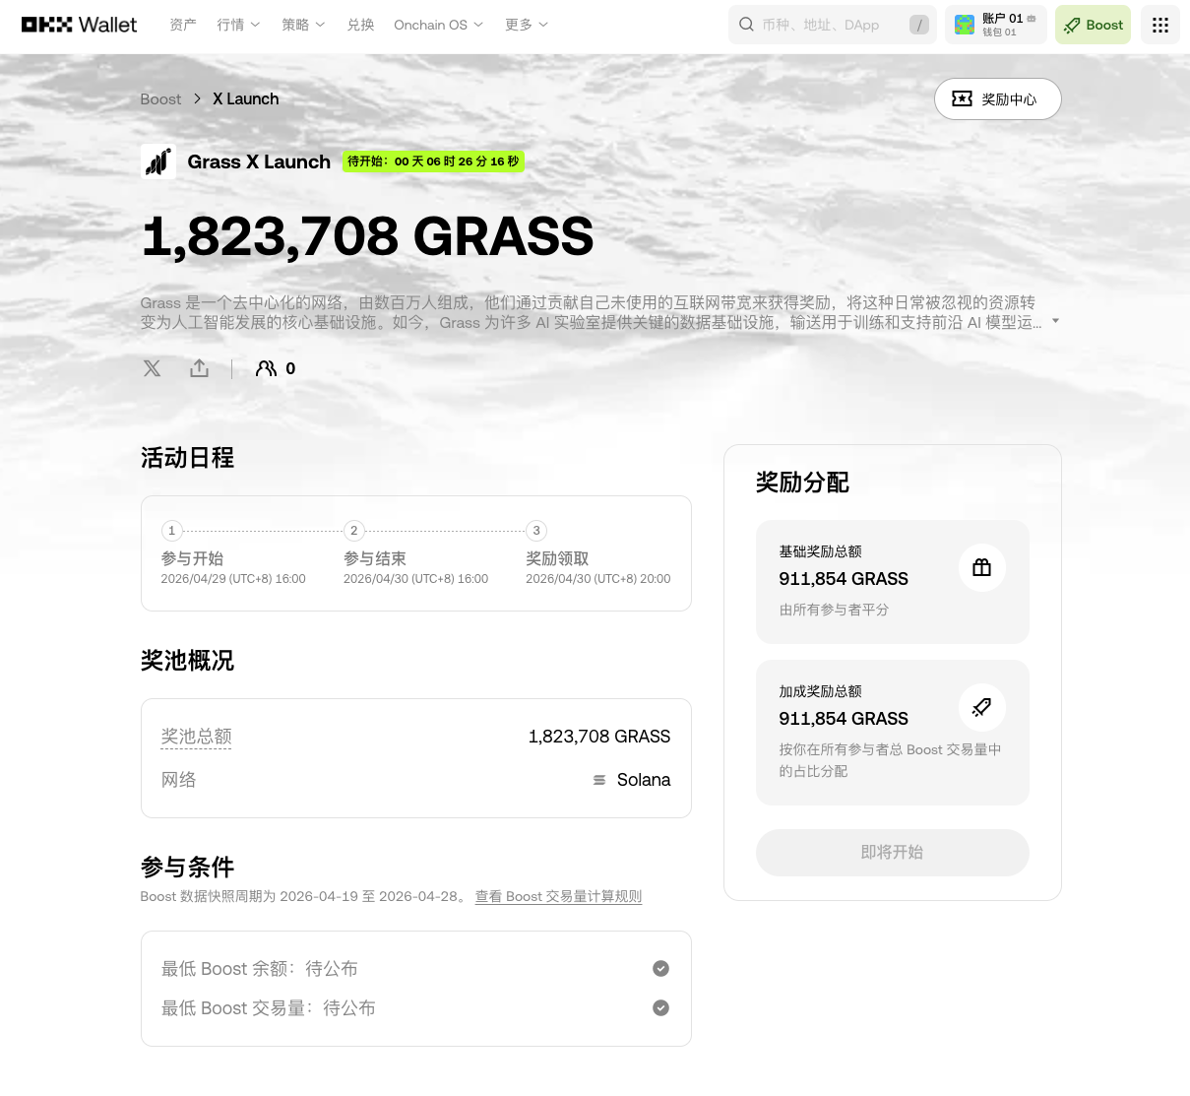Open the apps grid in the top right
This screenshot has height=1096, width=1190.
point(1159,25)
